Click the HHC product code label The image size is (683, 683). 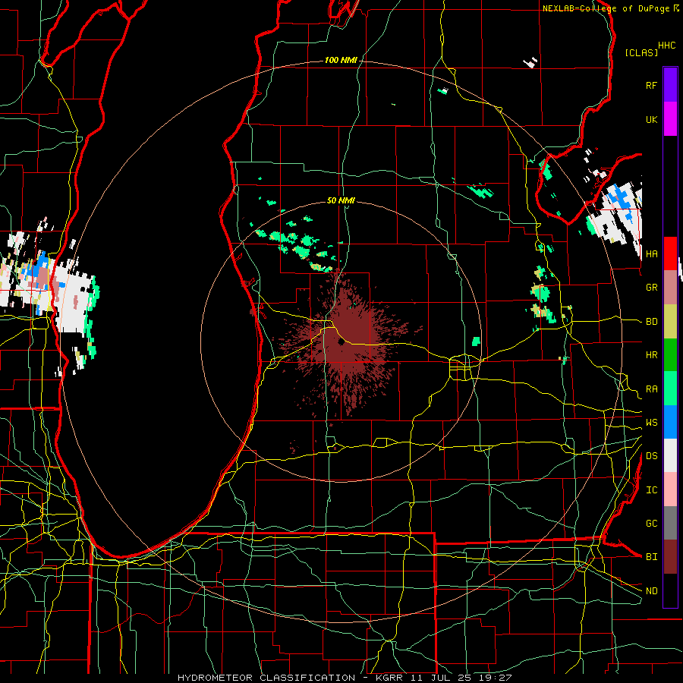coord(666,46)
